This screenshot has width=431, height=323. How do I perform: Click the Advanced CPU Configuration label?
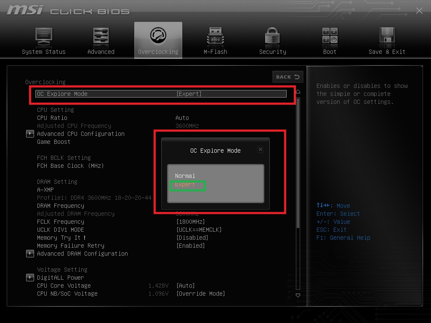pos(81,134)
